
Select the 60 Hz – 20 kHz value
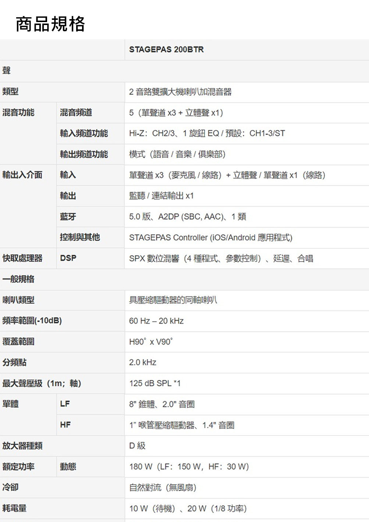156,321
